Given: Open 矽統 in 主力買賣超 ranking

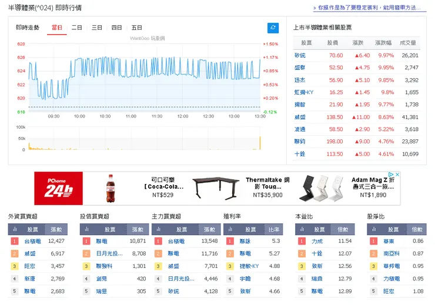Looking at the screenshot, I should 173,291.
